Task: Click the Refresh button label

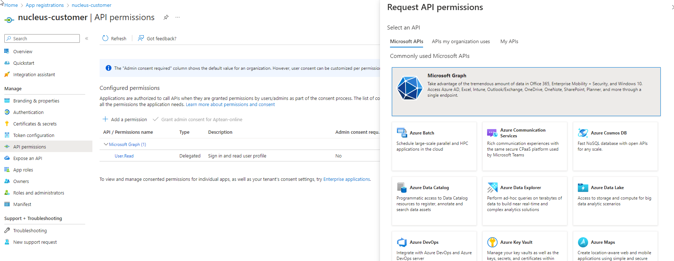Action: 119,38
